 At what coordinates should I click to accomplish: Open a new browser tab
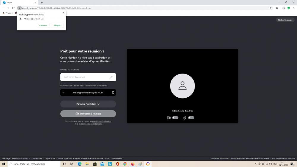42,3
